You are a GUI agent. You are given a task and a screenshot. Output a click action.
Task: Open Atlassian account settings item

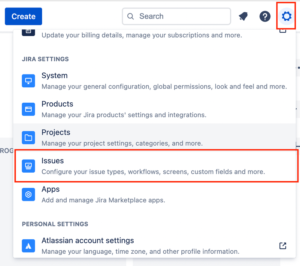(x=154, y=246)
